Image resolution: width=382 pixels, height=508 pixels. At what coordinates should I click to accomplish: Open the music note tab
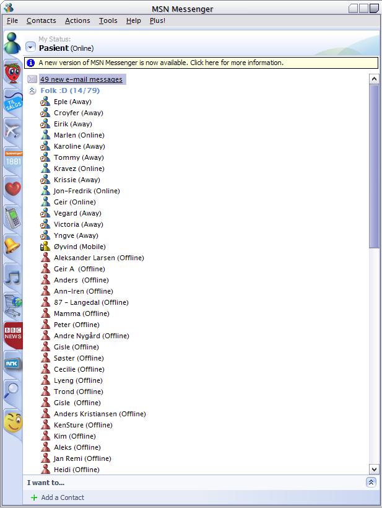click(x=13, y=276)
